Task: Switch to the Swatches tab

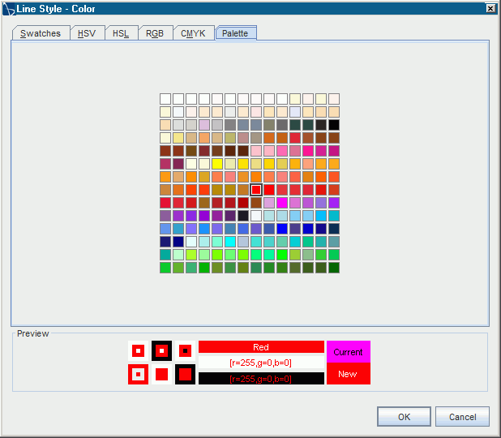Action: point(41,33)
